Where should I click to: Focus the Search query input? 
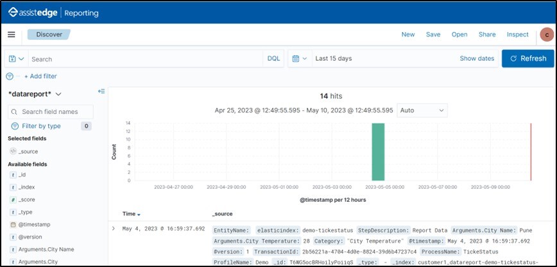click(146, 59)
